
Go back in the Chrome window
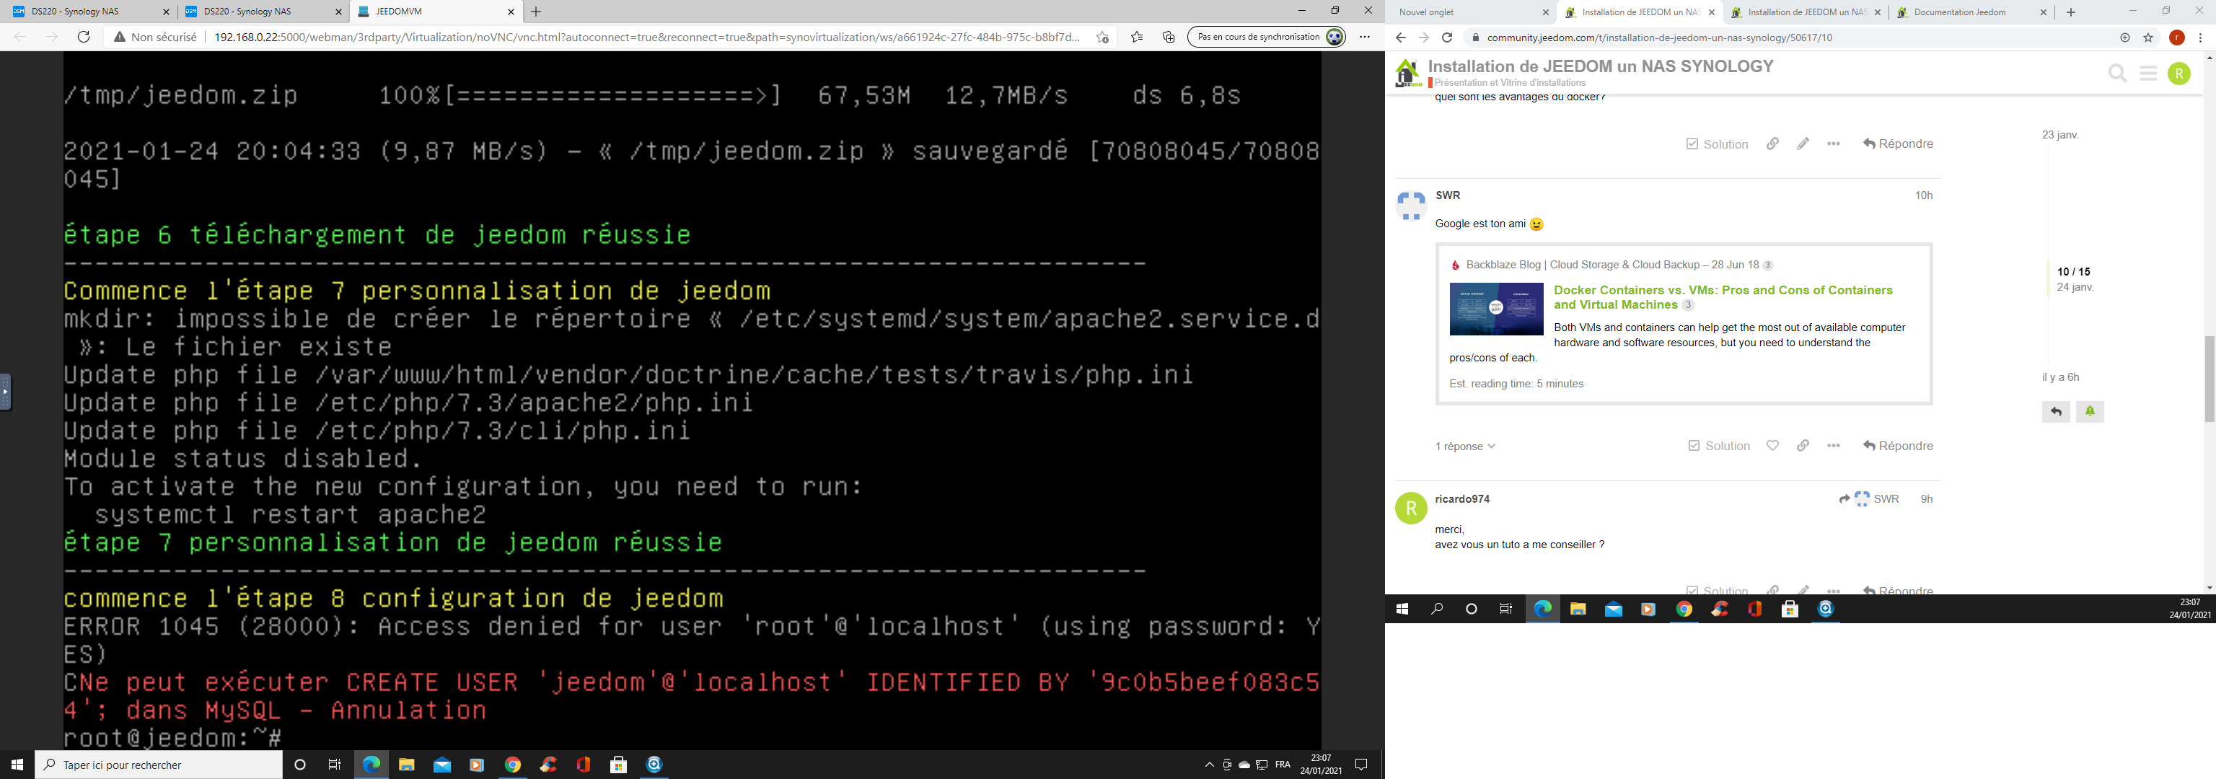[x=1400, y=38]
